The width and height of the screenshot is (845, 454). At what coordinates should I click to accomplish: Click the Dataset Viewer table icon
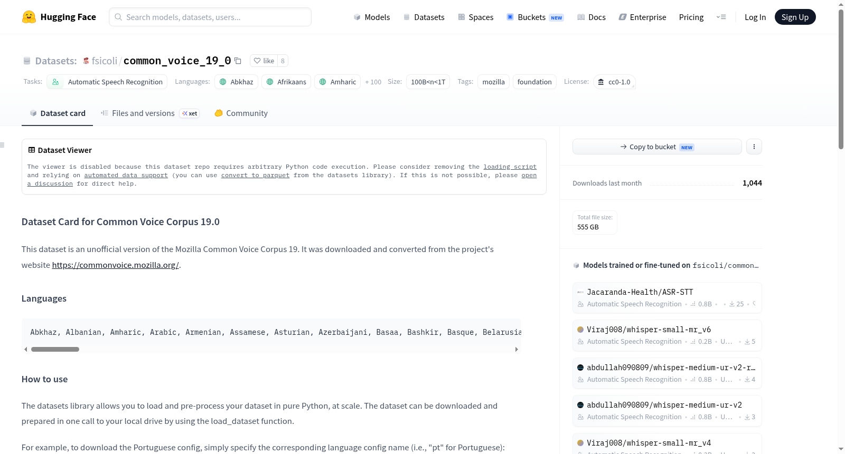click(x=32, y=150)
